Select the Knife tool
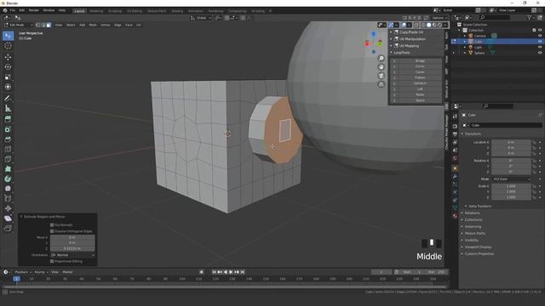545x306 pixels. coord(8,159)
